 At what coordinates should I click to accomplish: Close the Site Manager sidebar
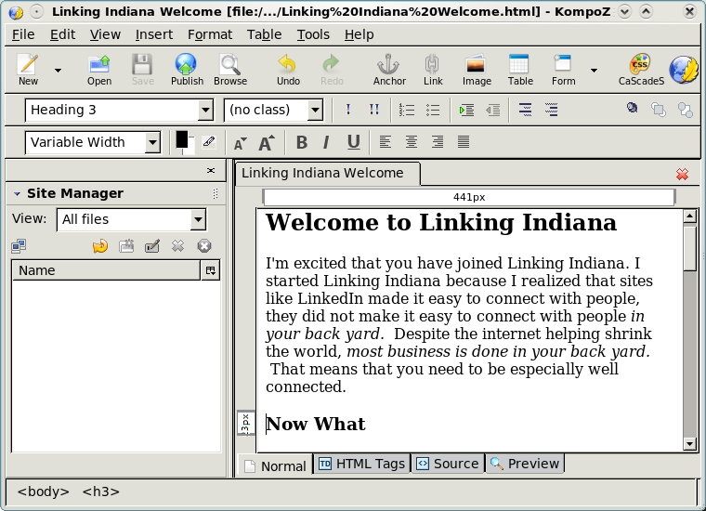click(x=211, y=171)
